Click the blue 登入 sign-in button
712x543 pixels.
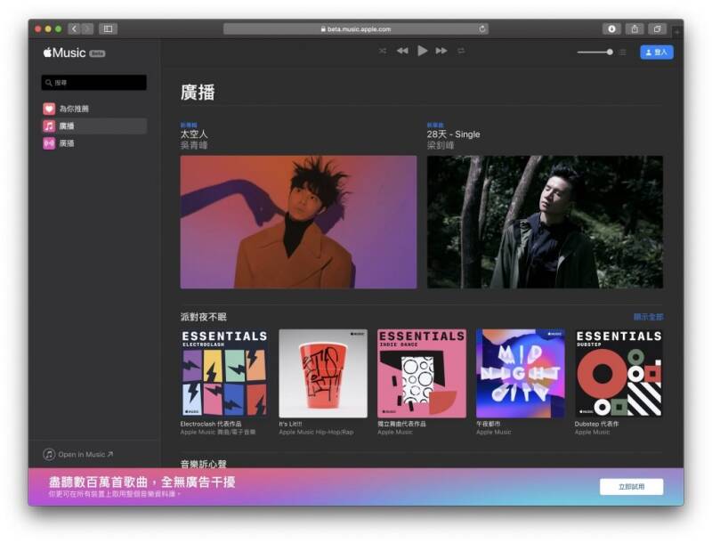tap(657, 53)
